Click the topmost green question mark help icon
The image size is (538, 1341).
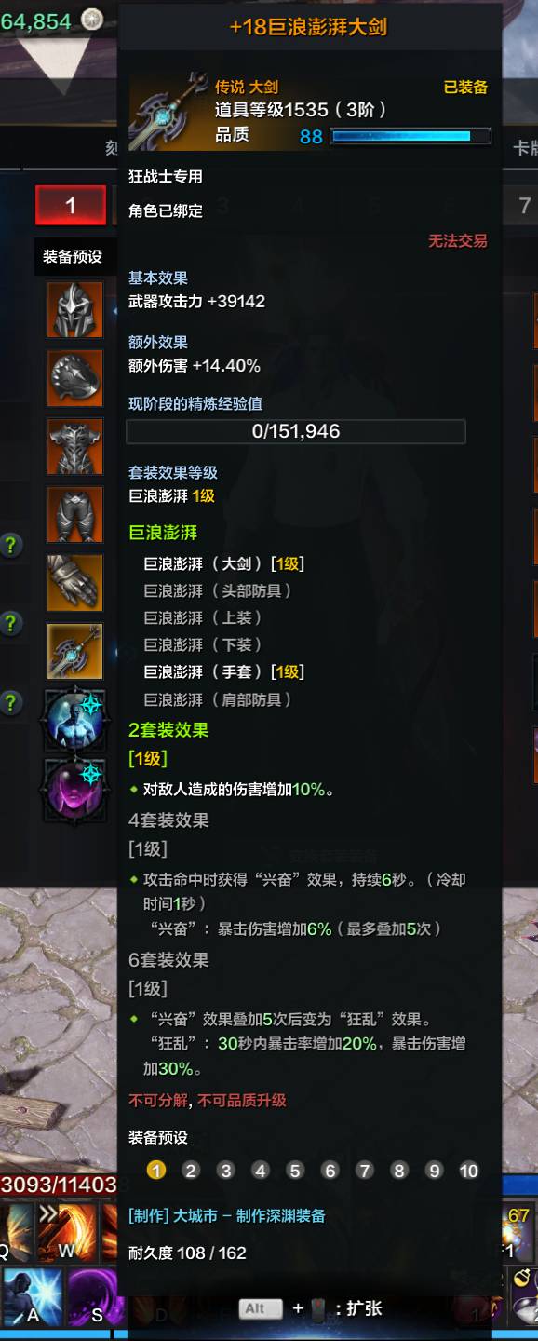10,546
